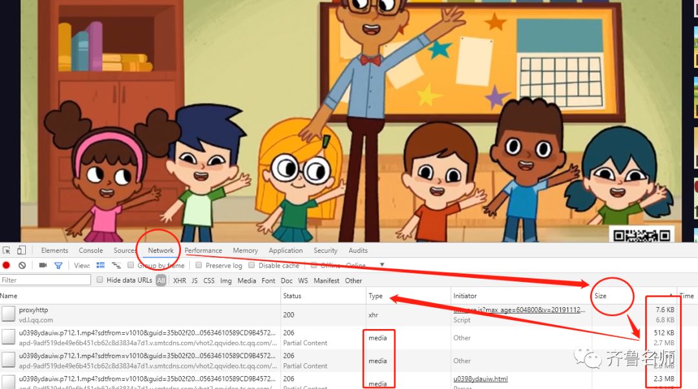Show the waterfall overview view icon

(x=116, y=265)
